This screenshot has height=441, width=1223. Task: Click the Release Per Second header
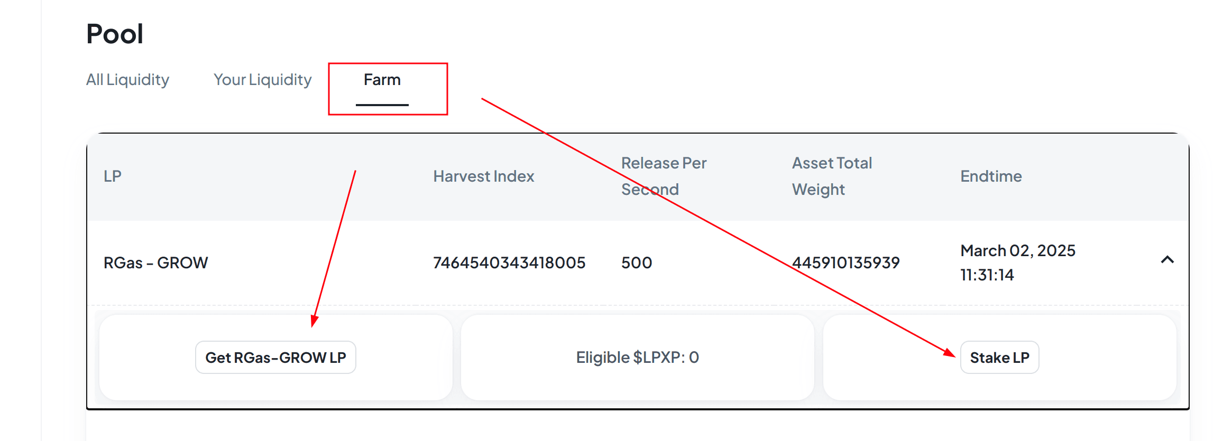click(x=664, y=176)
